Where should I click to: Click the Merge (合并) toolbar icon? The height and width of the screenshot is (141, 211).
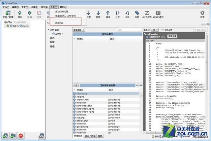tap(127, 14)
